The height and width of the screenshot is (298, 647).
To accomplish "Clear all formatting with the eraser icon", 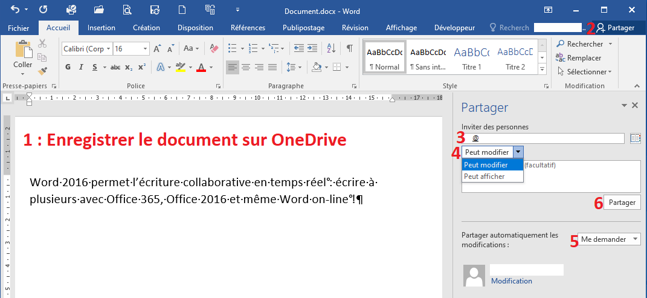I will click(214, 48).
